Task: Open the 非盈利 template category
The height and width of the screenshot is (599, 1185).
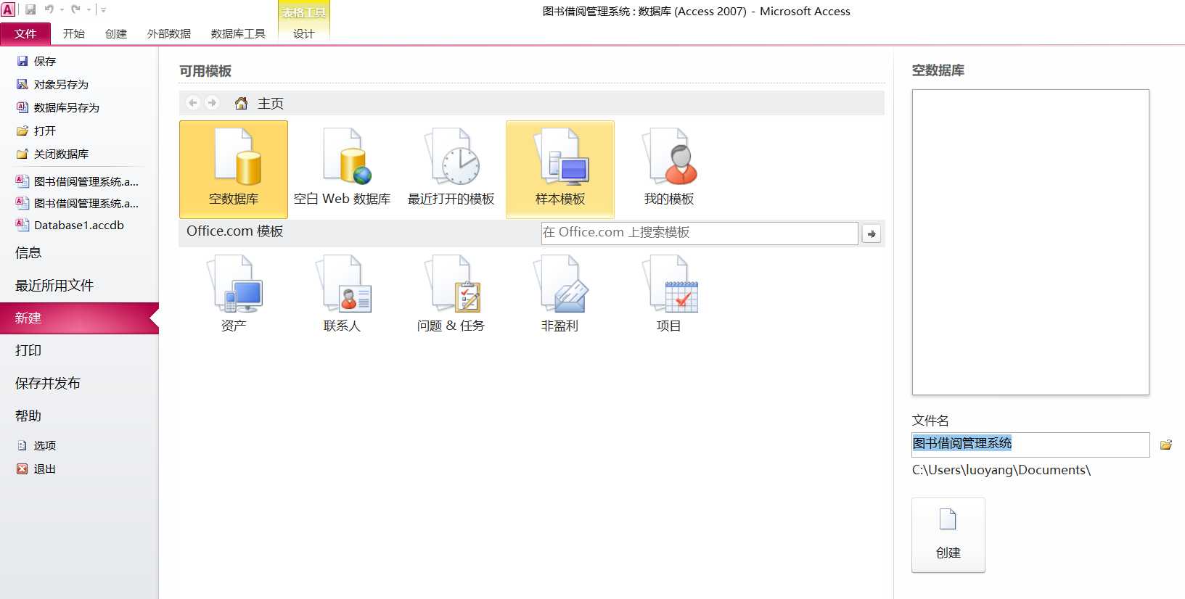Action: coord(560,294)
